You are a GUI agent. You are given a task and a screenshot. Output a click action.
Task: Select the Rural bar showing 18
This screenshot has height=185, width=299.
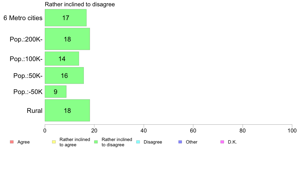point(67,110)
